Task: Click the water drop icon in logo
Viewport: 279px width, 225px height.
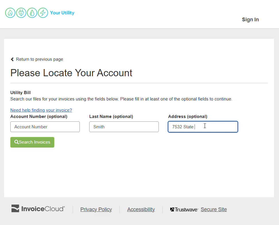Action: click(32, 13)
